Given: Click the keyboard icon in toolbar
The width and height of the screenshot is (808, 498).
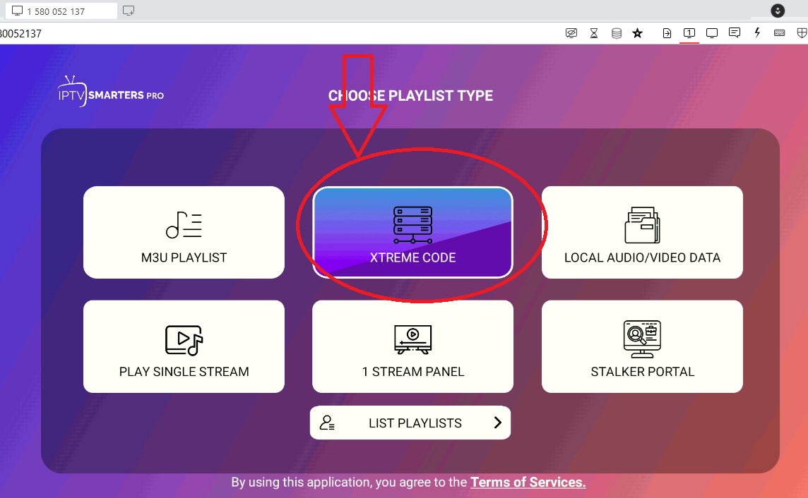Looking at the screenshot, I should click(x=780, y=33).
